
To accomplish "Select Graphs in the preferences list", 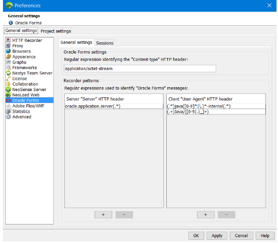I will (20, 62).
